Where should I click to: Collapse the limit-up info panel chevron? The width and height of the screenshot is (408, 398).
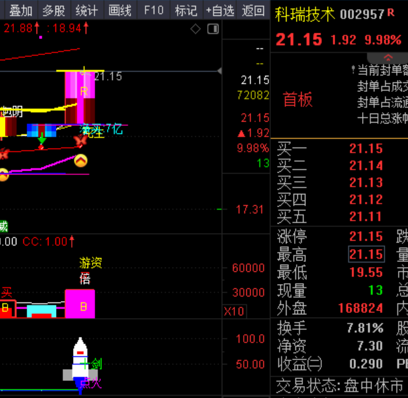[388, 57]
